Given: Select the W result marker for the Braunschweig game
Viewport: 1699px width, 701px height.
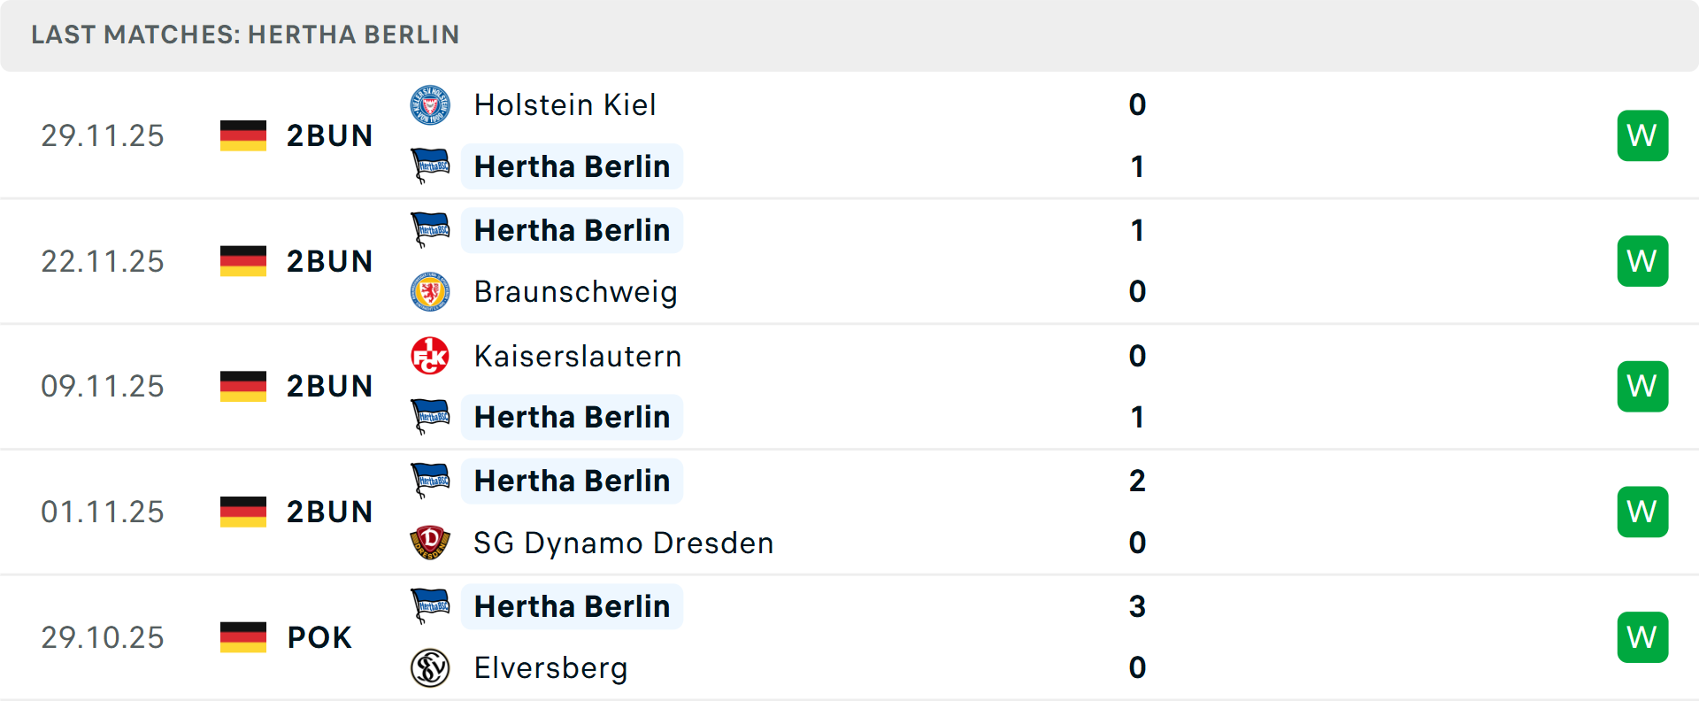Looking at the screenshot, I should point(1642,260).
